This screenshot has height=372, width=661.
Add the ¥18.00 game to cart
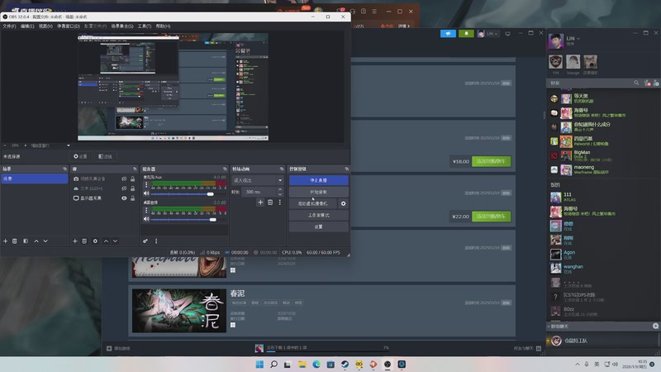[x=491, y=161]
